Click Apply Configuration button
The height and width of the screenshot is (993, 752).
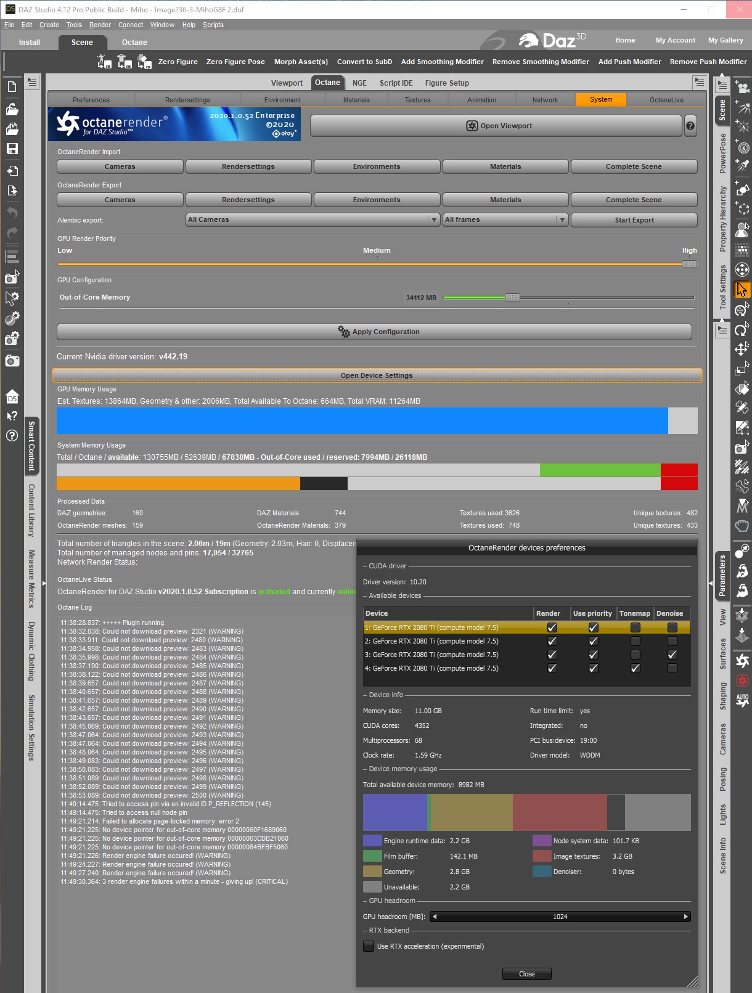click(374, 332)
